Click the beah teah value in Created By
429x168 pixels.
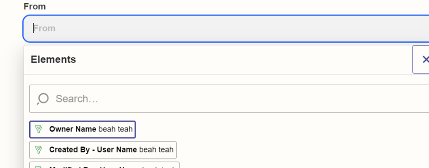[156, 150]
